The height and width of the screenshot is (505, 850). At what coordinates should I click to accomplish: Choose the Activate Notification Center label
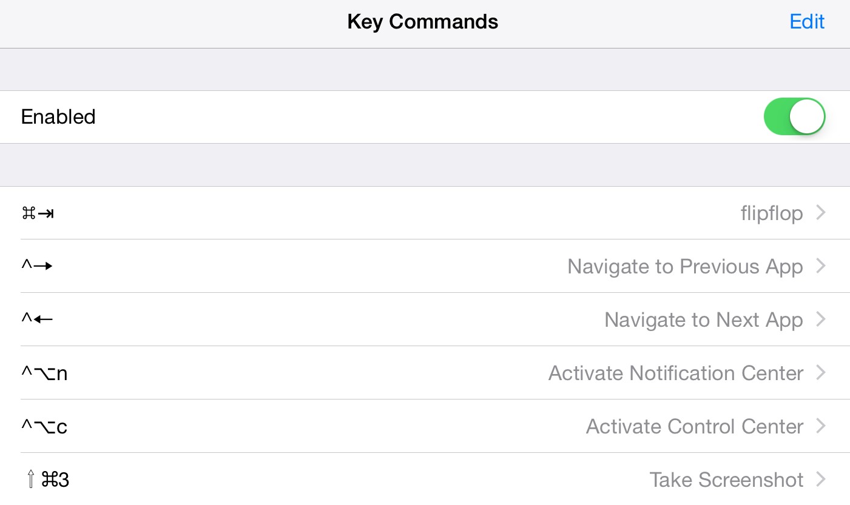click(676, 373)
